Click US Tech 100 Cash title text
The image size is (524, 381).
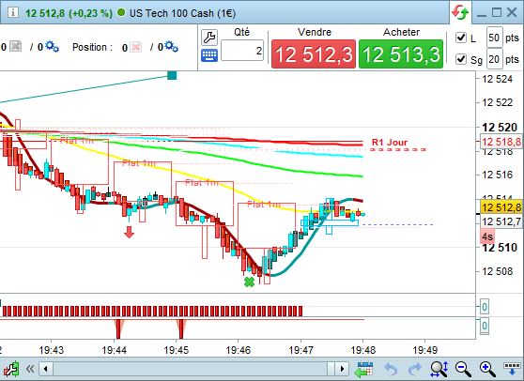(183, 13)
